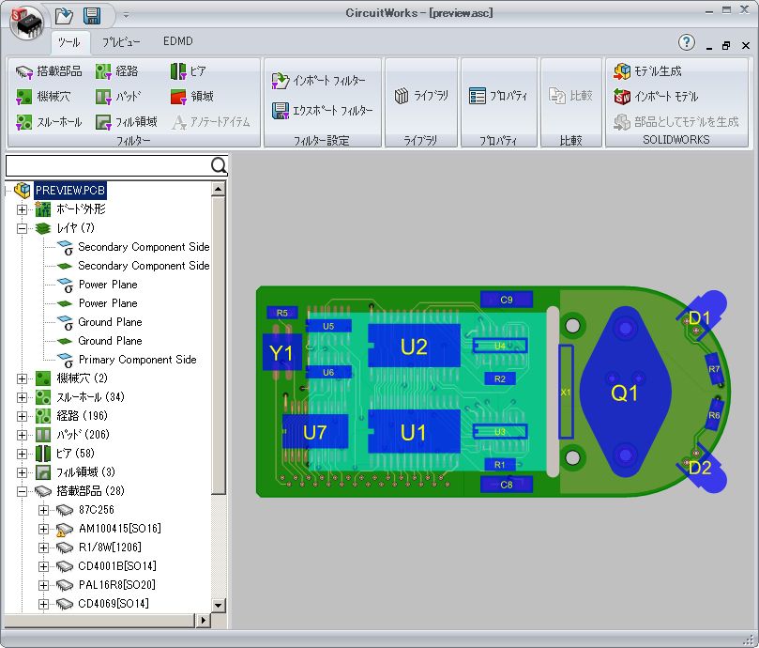Expand the ビア (58) tree node
Viewport: 759px width, 648px height.
[x=22, y=454]
